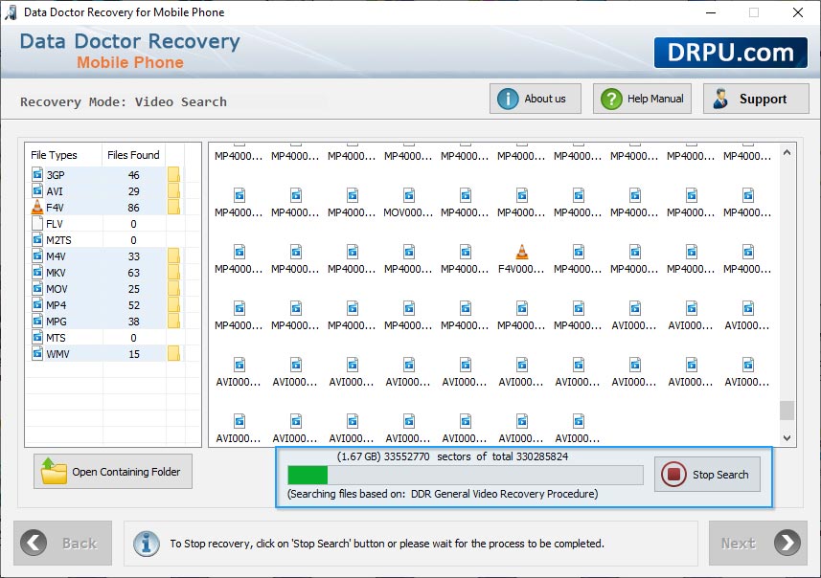Image resolution: width=821 pixels, height=578 pixels.
Task: Select the WMV row in file types
Action: (x=104, y=354)
